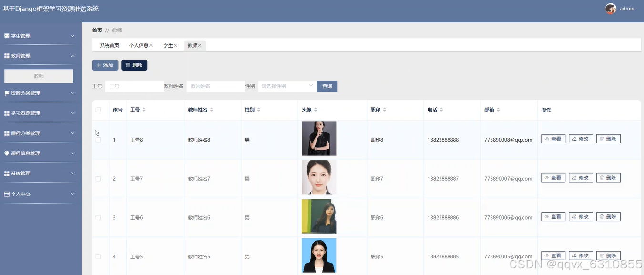Sort by 邮箱 column arrows
Viewport: 644px width, 275px height.
pyautogui.click(x=498, y=110)
